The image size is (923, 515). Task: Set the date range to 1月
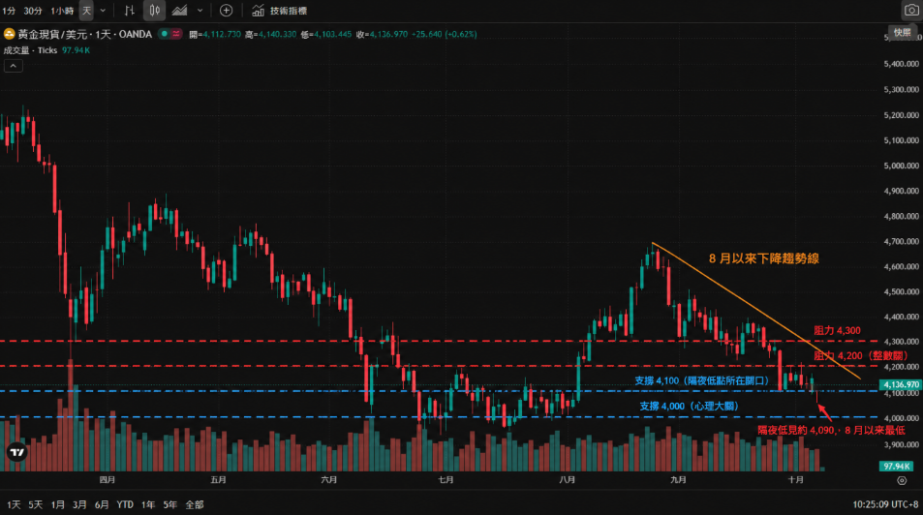[x=58, y=504]
